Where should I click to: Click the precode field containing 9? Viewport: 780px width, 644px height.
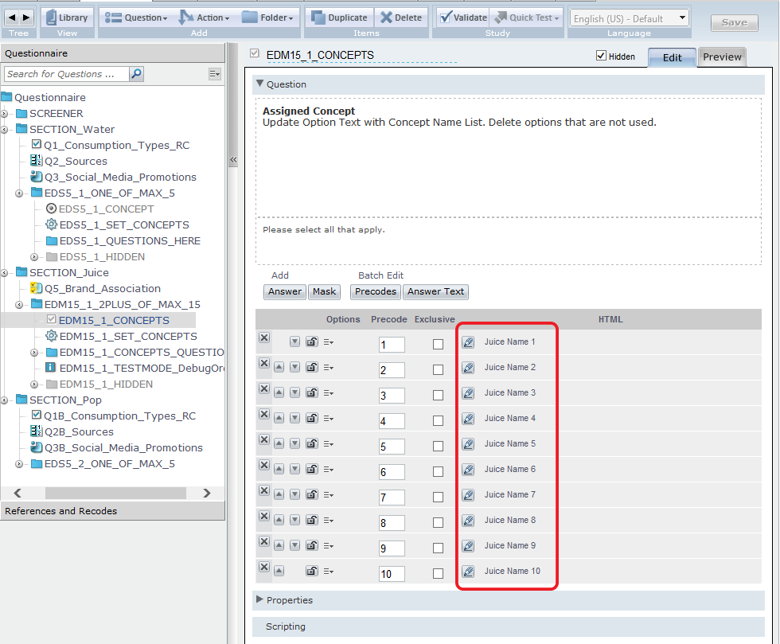(392, 548)
